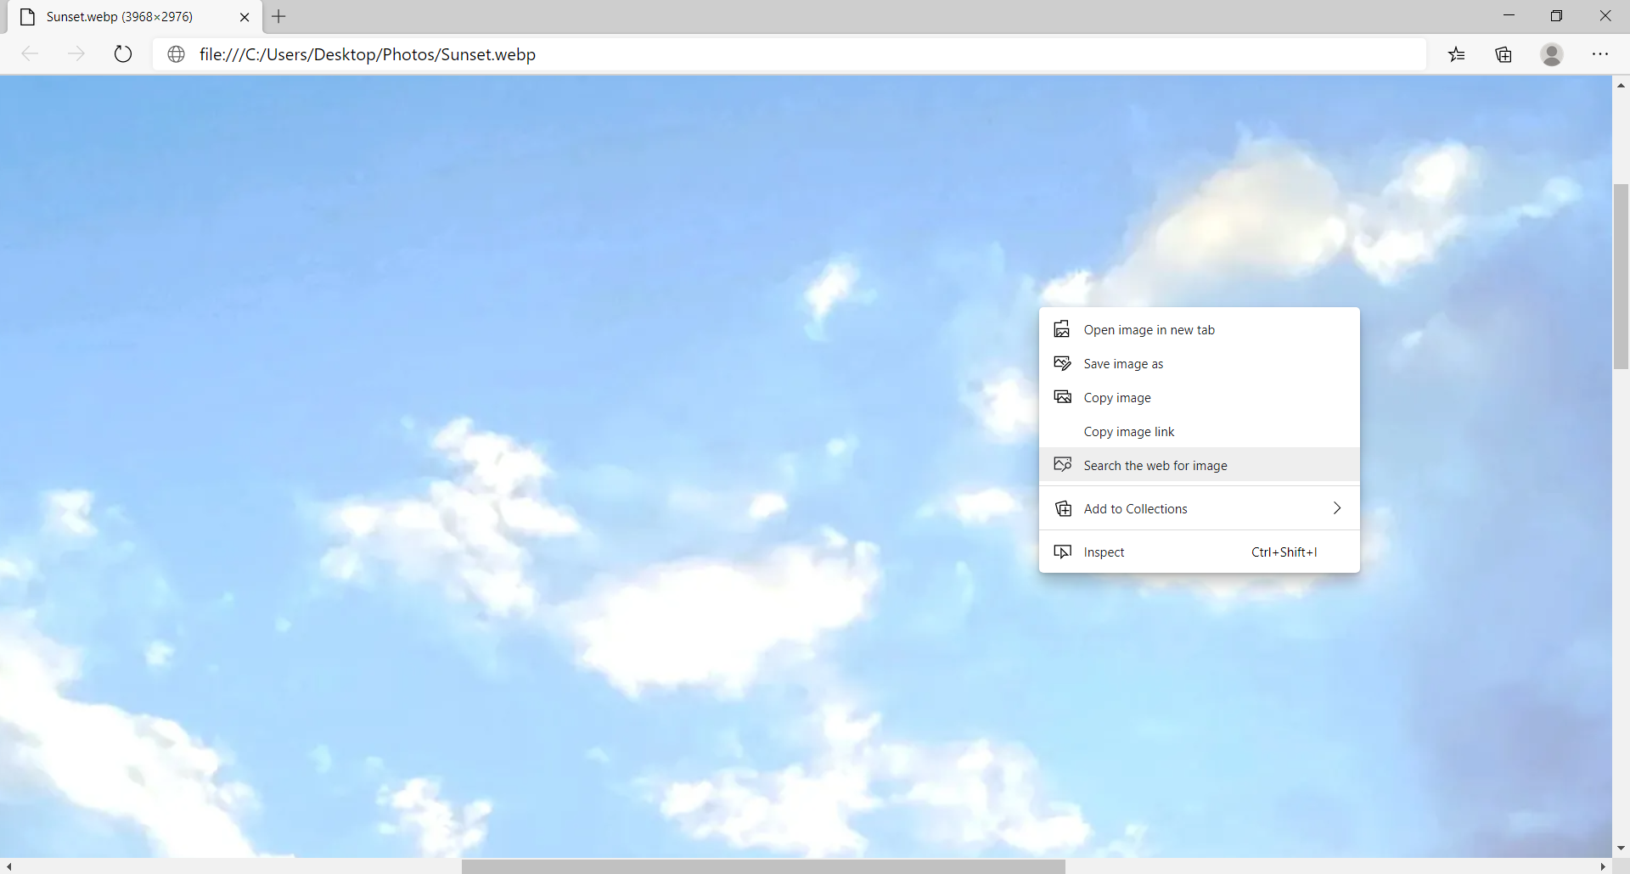Choose Inspect from context menu

pos(1104,552)
